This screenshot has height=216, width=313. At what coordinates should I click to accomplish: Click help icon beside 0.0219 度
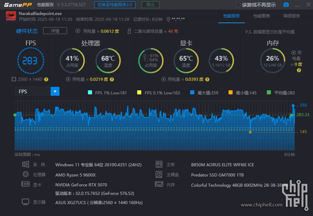click(x=112, y=79)
